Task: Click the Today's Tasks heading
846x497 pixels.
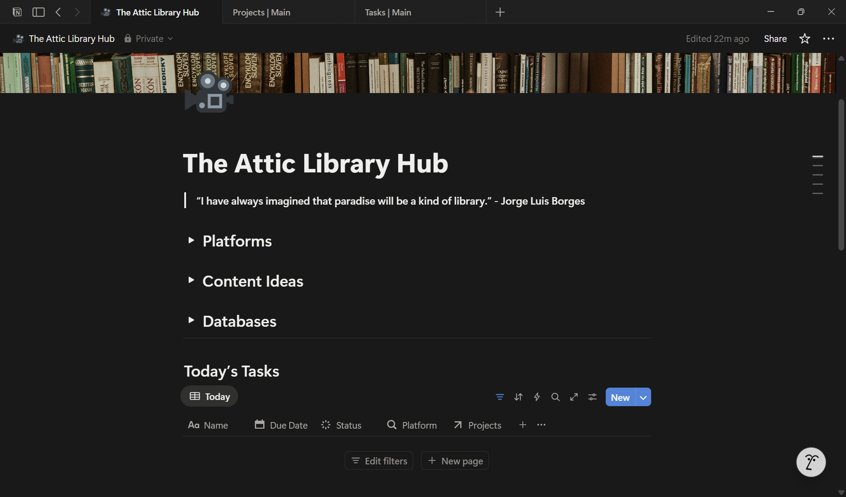Action: pyautogui.click(x=231, y=371)
